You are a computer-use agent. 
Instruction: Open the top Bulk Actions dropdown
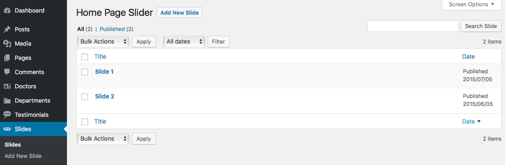(x=103, y=41)
